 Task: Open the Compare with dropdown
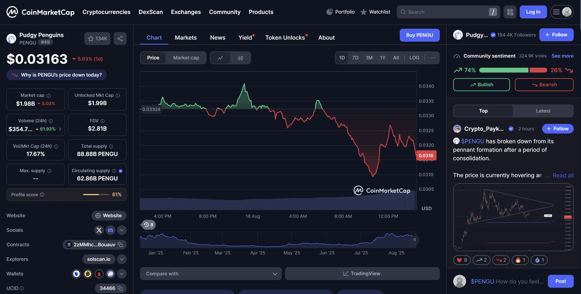coord(211,274)
